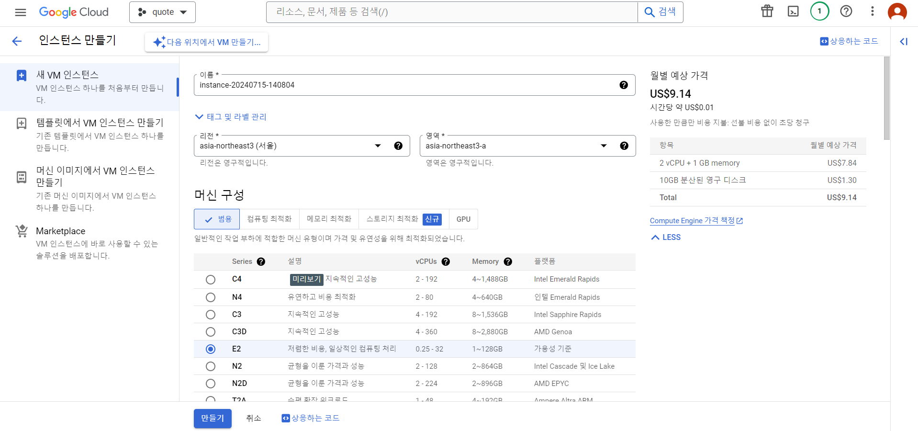Viewport: 918px width, 431px height.
Task: Open the main navigation hamburger menu
Action: (x=21, y=12)
